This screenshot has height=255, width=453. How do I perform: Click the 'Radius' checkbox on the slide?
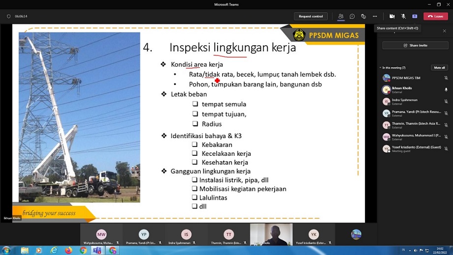(x=195, y=124)
